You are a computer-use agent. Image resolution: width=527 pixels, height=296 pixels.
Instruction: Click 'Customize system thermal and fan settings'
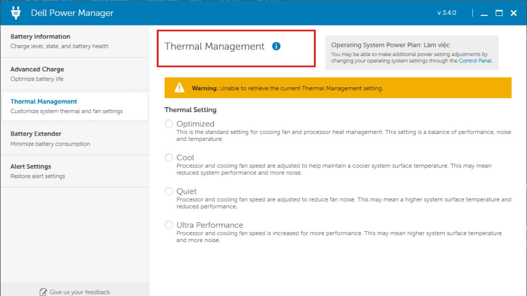point(67,111)
